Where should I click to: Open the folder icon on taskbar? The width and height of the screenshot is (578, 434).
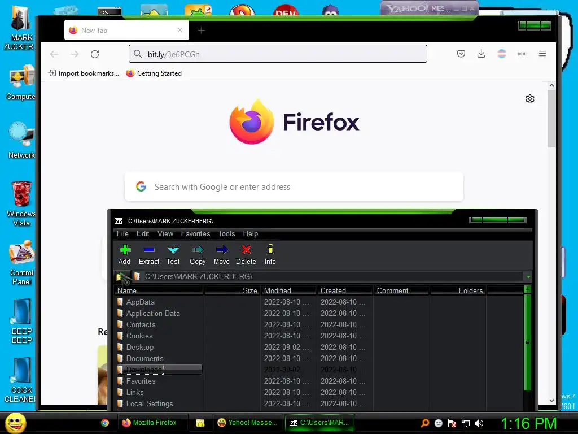200,423
